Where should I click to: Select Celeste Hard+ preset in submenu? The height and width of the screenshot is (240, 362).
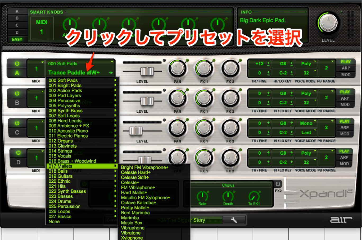pyautogui.click(x=136, y=172)
